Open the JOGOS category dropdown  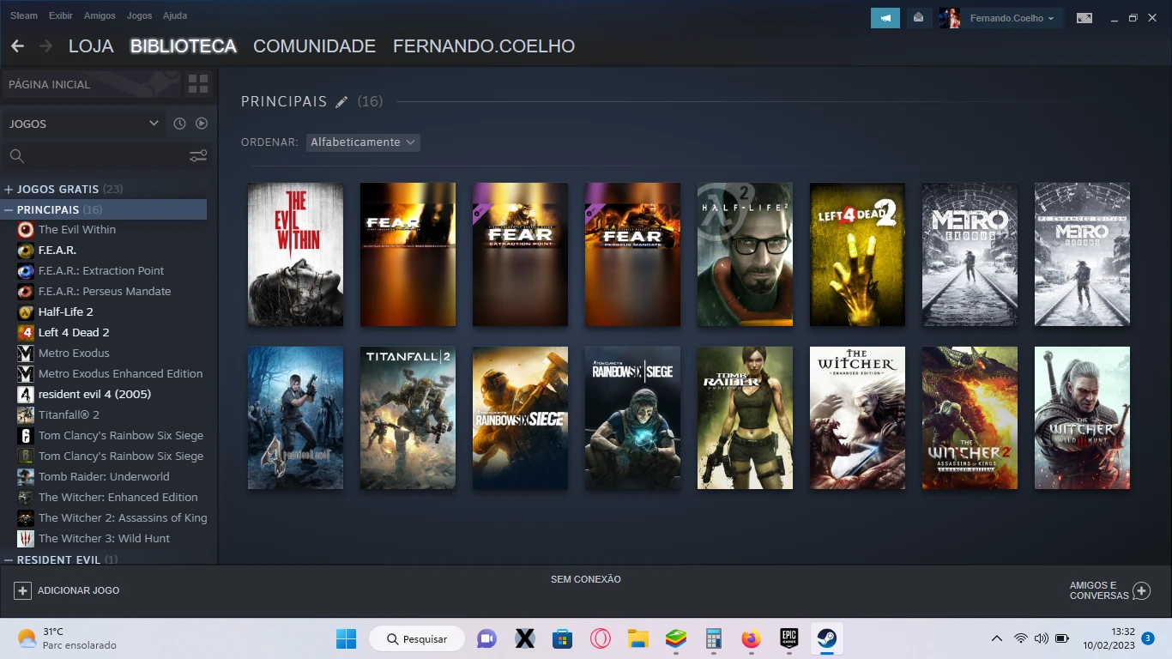83,124
